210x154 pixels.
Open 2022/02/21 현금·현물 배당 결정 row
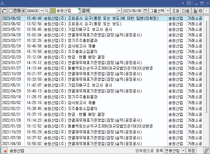[102, 114]
